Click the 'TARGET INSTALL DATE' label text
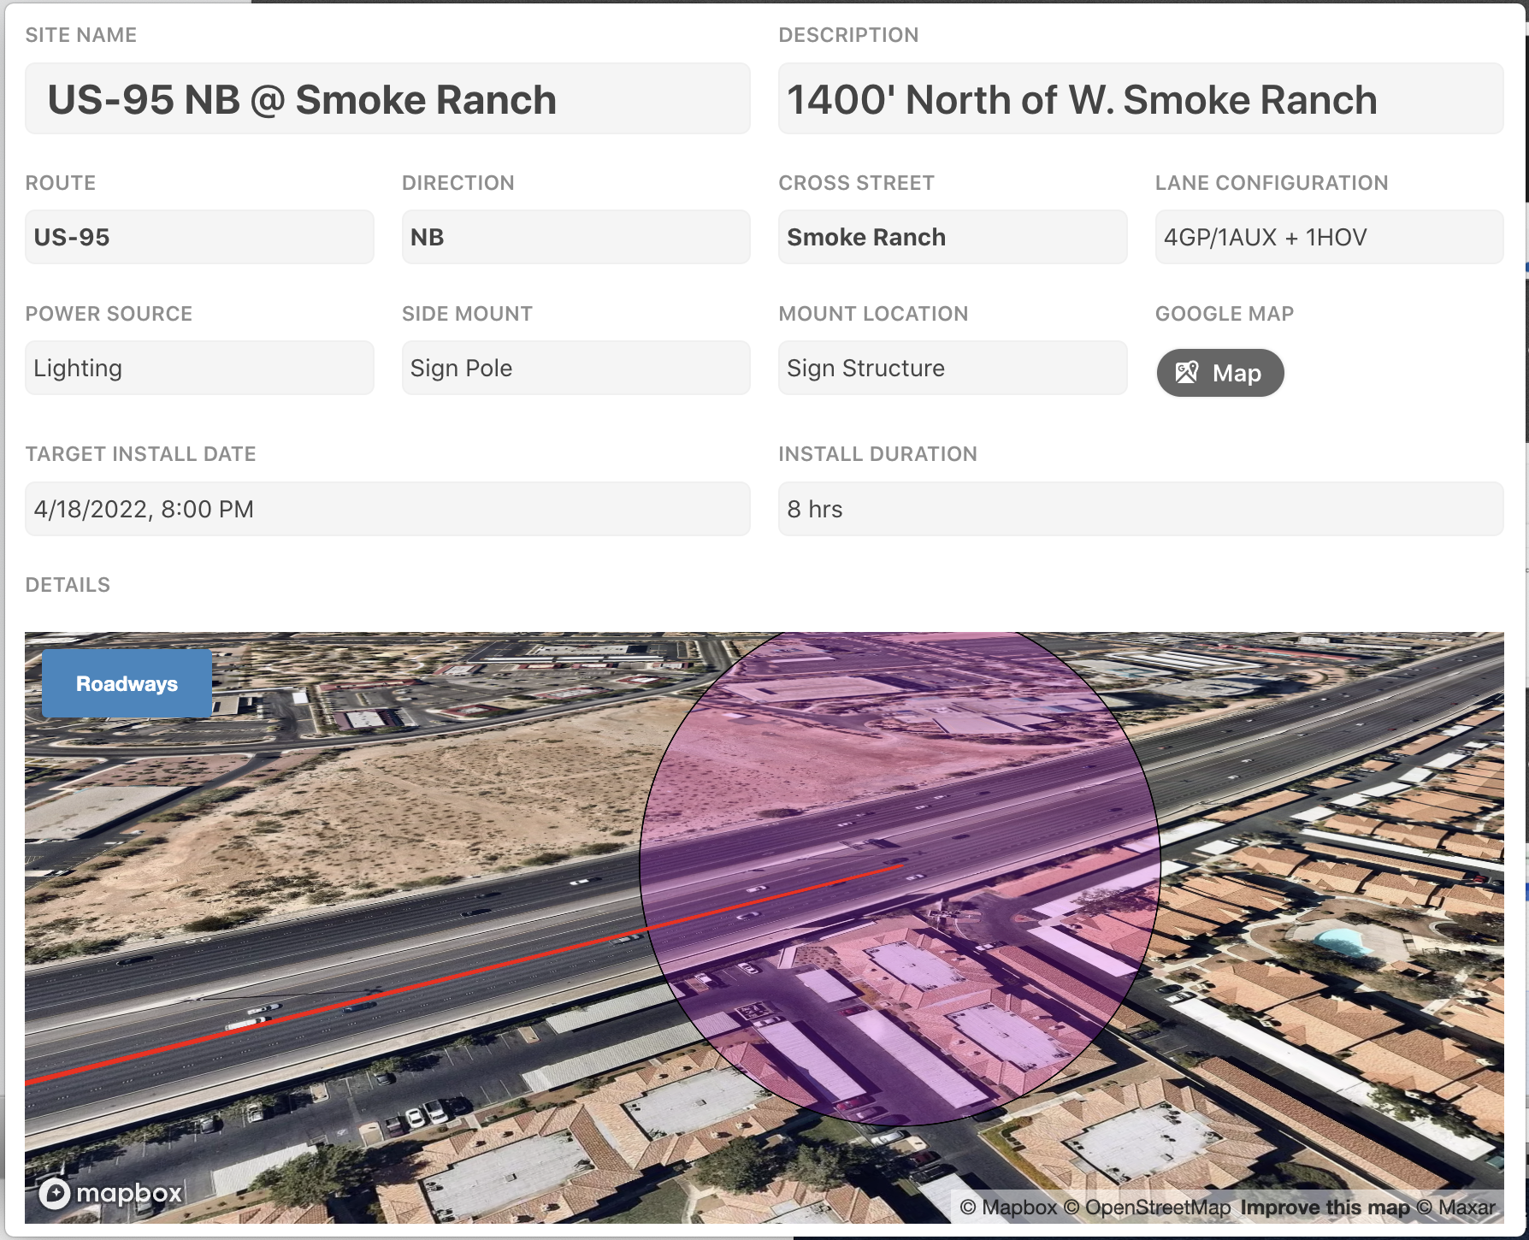Screen dimensions: 1529x1240 pos(141,454)
